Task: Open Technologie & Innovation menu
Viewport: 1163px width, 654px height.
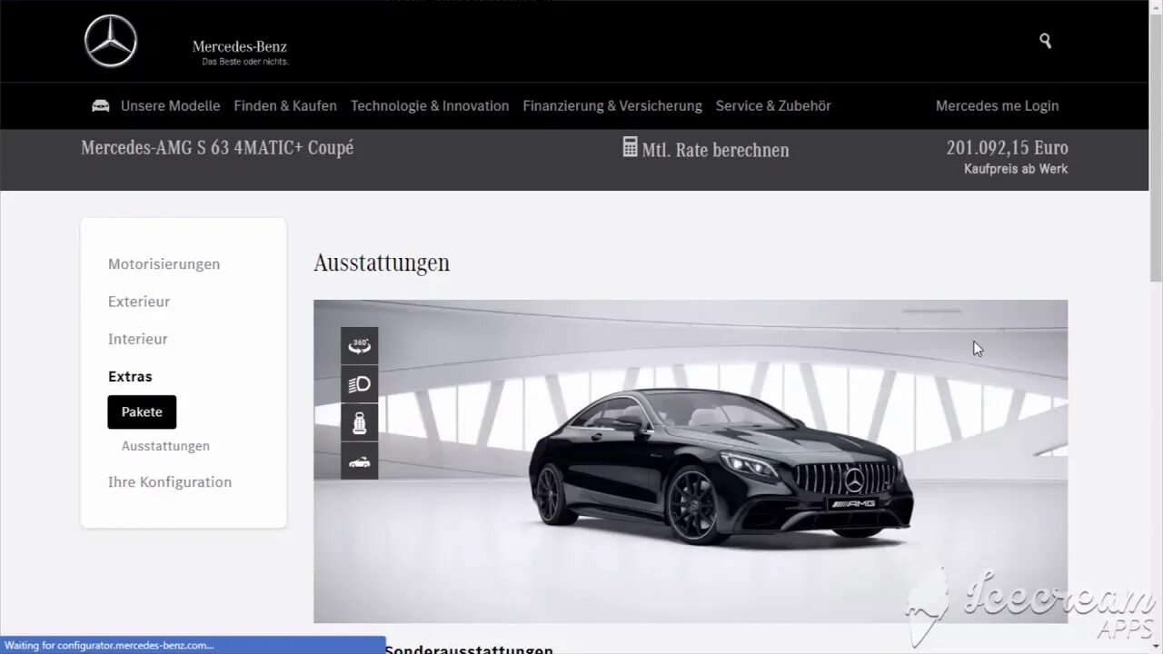Action: [430, 105]
